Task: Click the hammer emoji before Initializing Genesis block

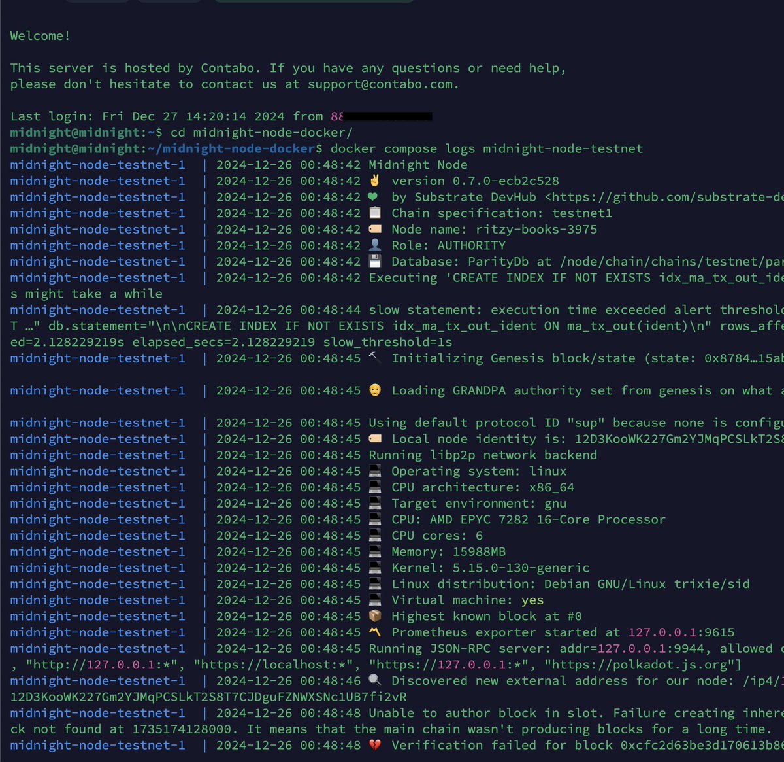Action: pyautogui.click(x=374, y=358)
